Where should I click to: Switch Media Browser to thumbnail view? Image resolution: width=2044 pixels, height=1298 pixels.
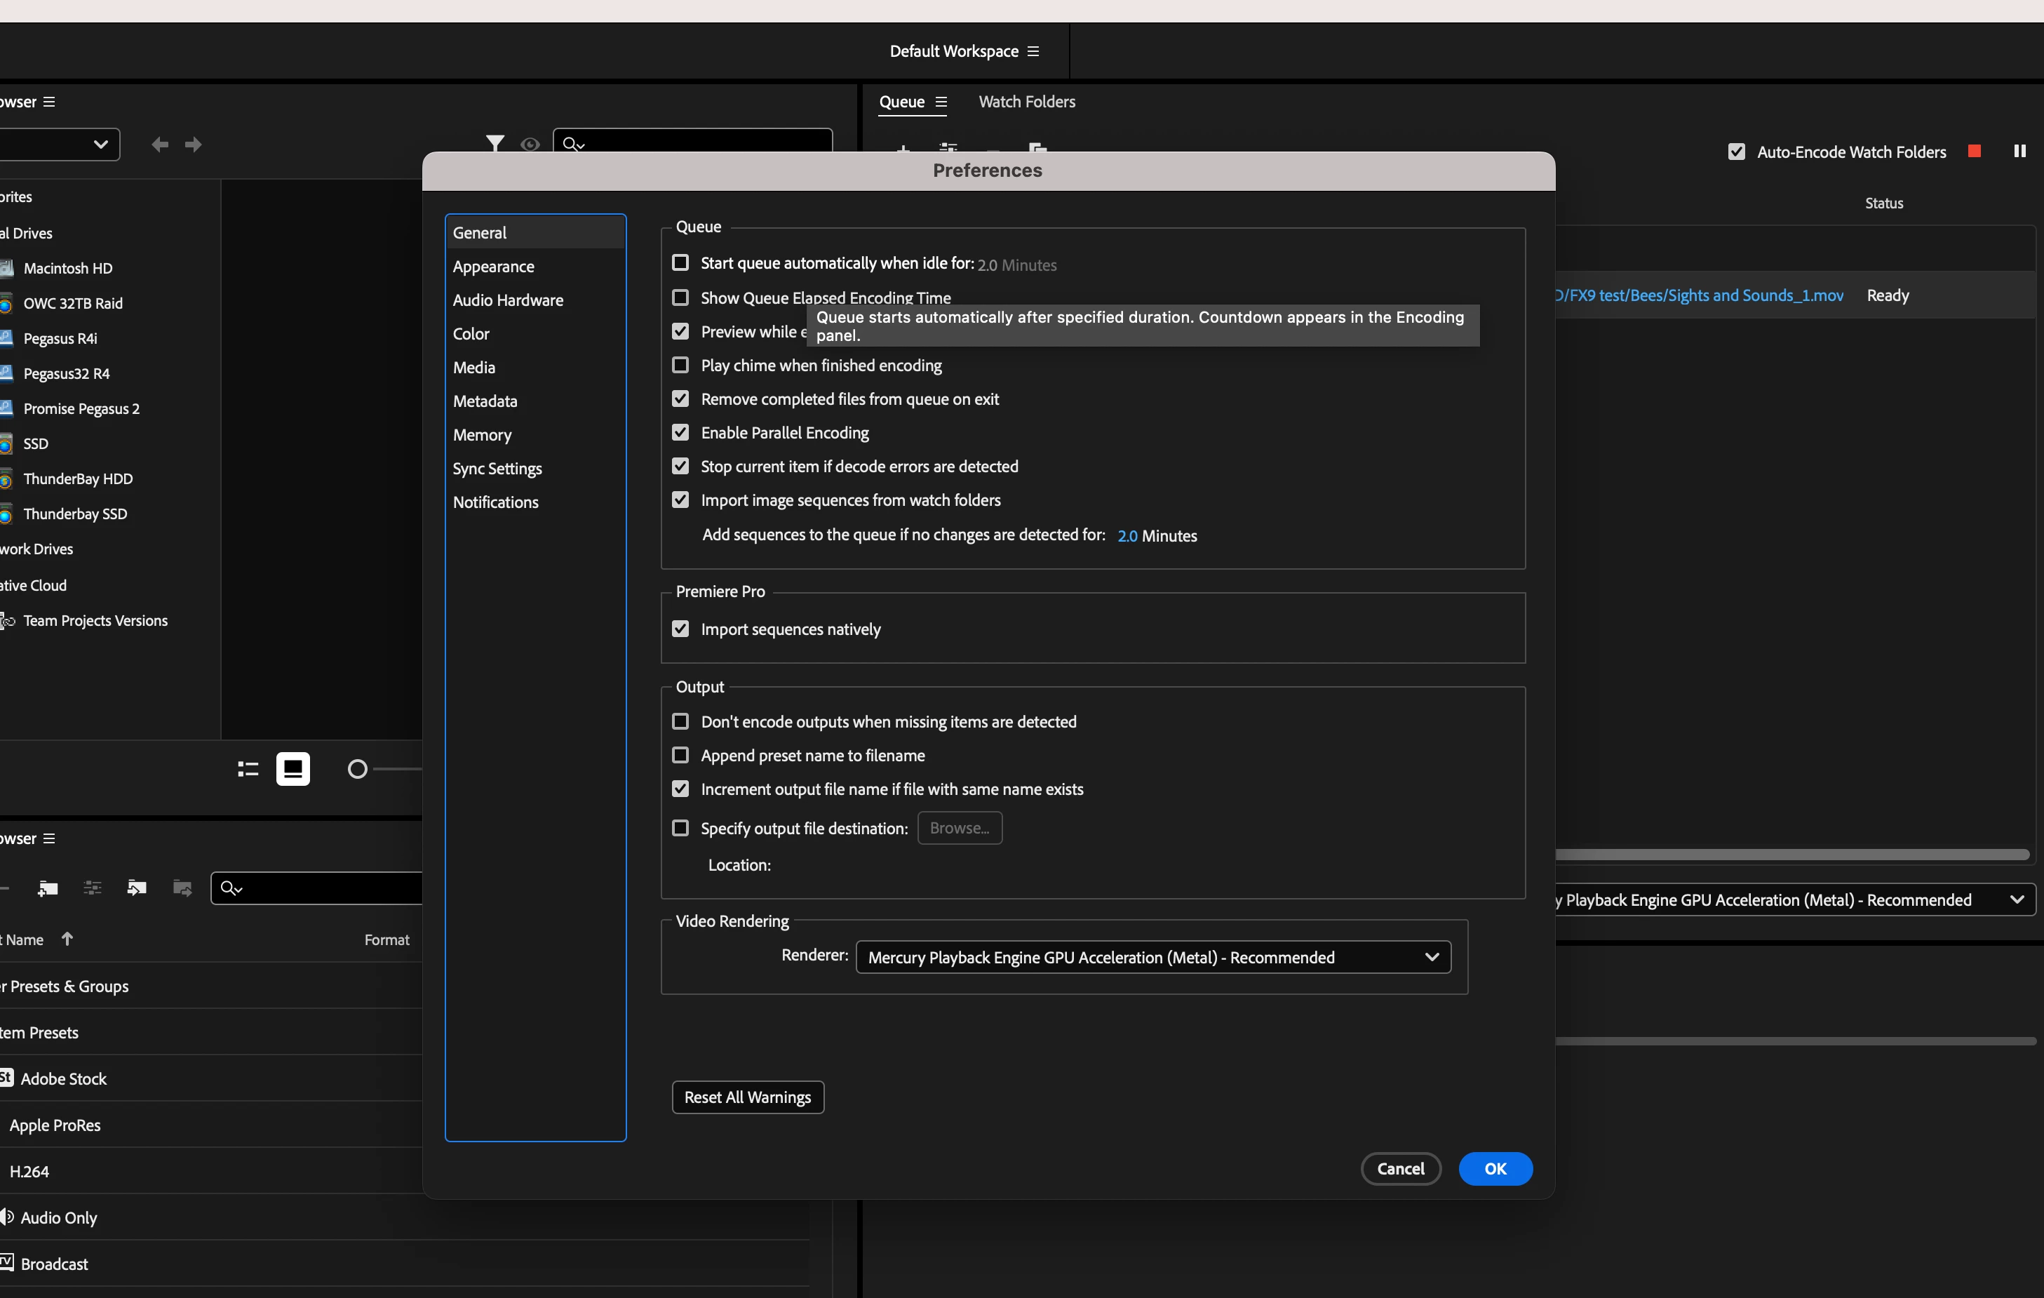click(x=293, y=769)
